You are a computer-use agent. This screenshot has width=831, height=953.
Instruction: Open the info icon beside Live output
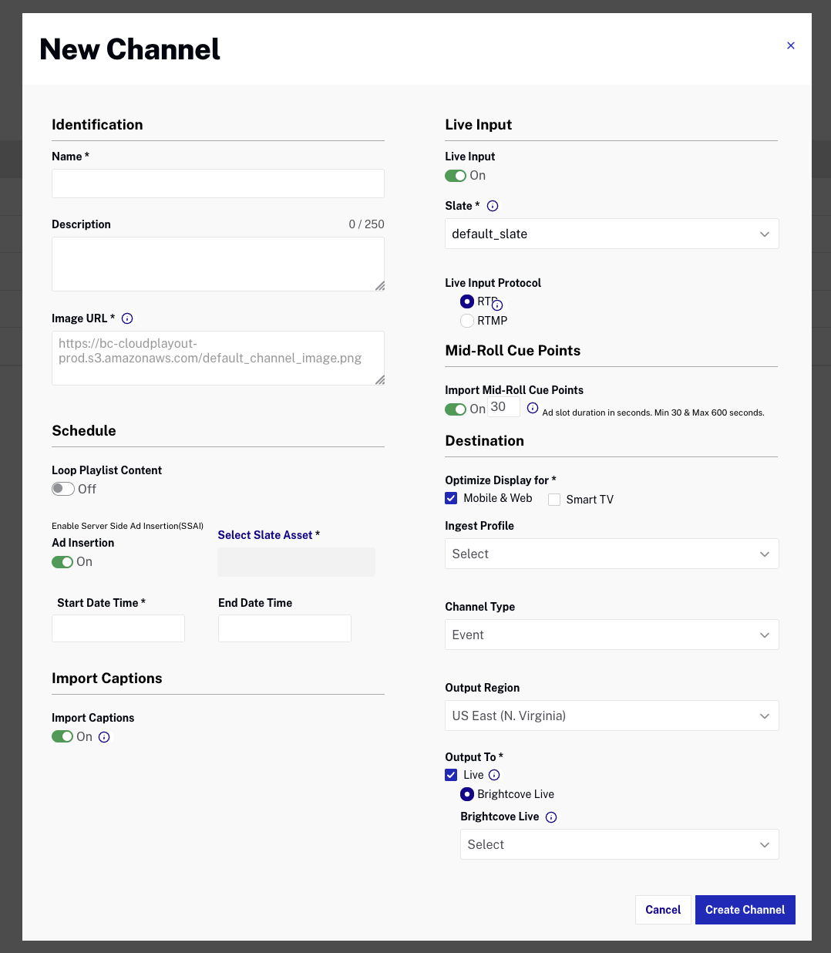click(x=494, y=775)
